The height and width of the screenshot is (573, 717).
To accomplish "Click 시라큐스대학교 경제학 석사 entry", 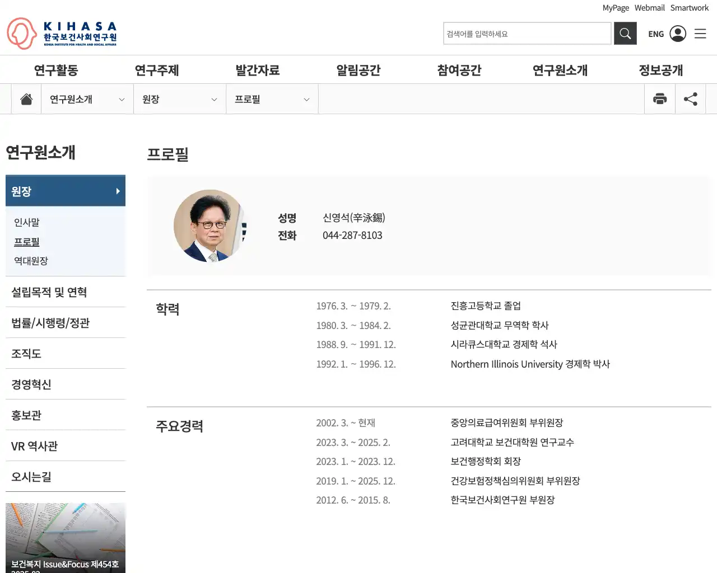I will (504, 345).
